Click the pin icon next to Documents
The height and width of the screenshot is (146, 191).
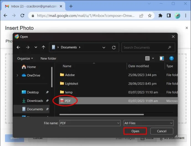(47, 109)
